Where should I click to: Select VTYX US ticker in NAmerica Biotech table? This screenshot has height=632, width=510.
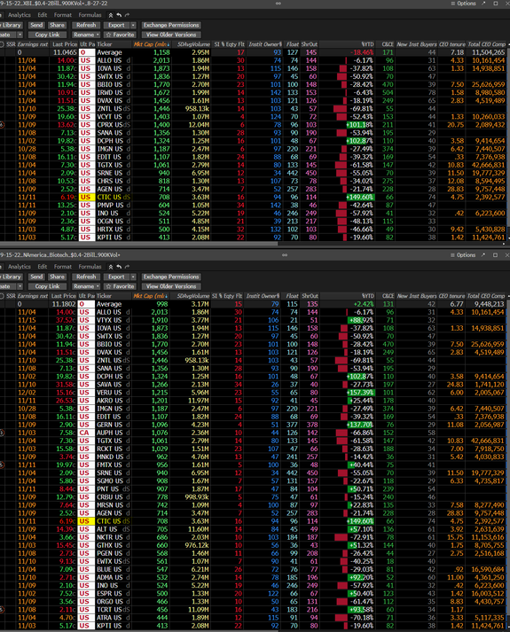click(x=109, y=320)
